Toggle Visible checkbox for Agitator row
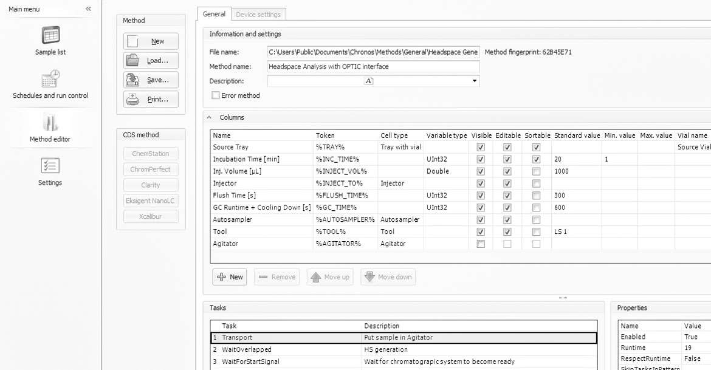Viewport: 711px width, 370px height. click(x=481, y=244)
